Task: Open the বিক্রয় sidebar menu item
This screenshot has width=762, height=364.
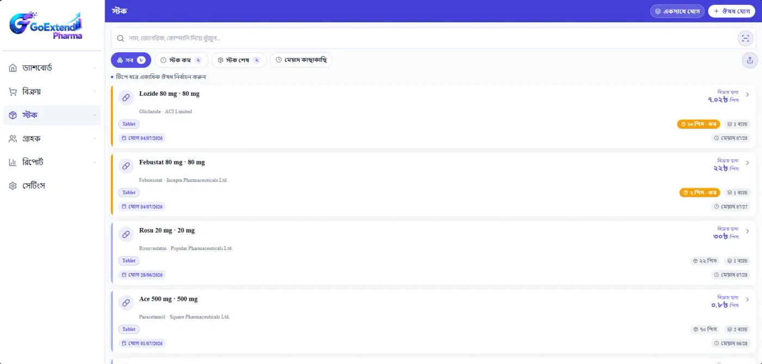Action: 52,91
